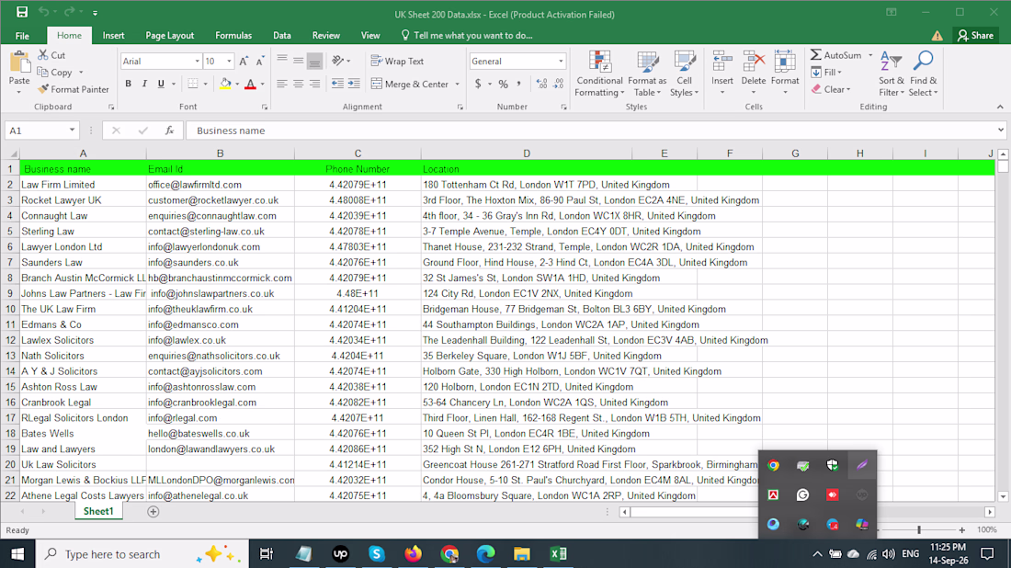Viewport: 1011px width, 568px height.
Task: Click the Share button
Action: pyautogui.click(x=975, y=36)
